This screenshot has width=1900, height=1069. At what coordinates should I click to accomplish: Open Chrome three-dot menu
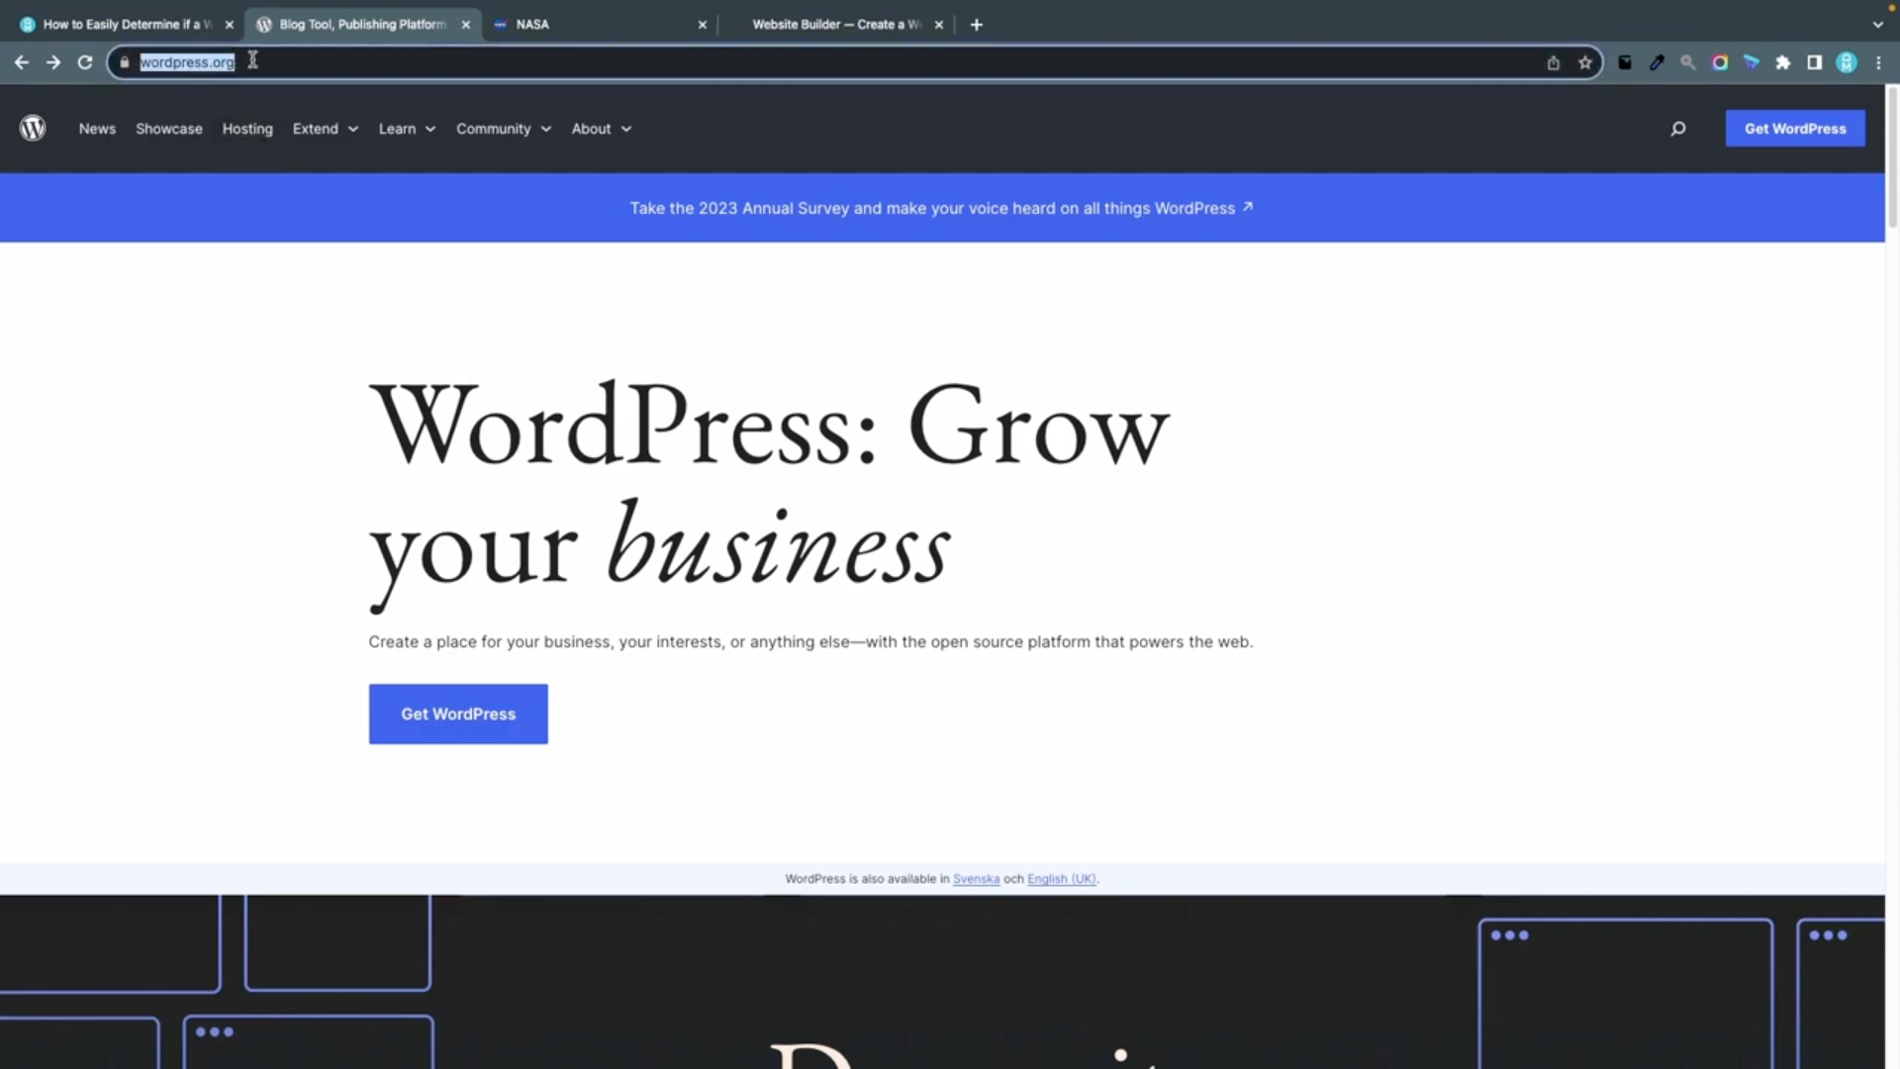coord(1878,62)
